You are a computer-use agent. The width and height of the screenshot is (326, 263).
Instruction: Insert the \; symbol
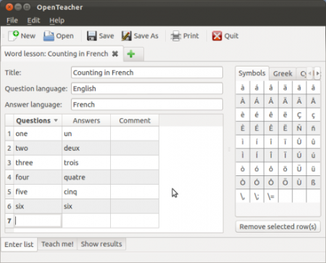click(x=256, y=196)
